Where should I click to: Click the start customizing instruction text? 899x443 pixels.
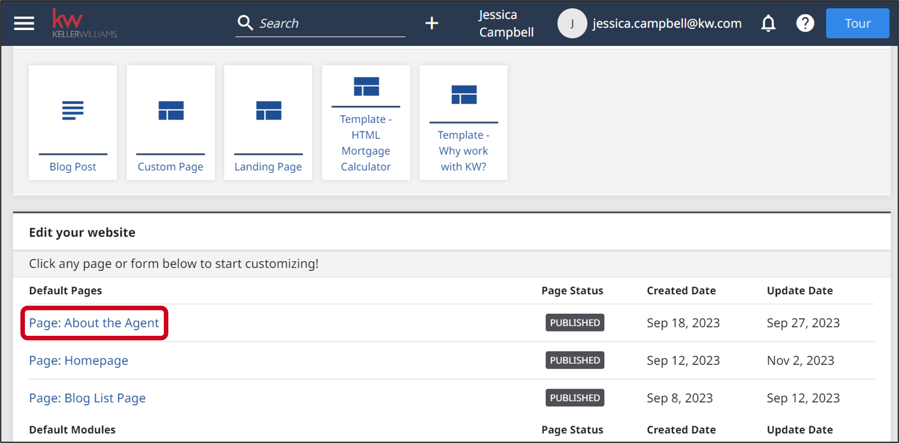174,264
